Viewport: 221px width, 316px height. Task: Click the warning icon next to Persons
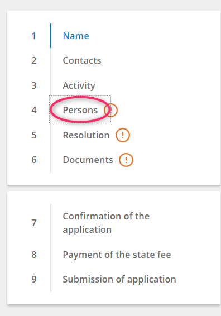(x=111, y=110)
